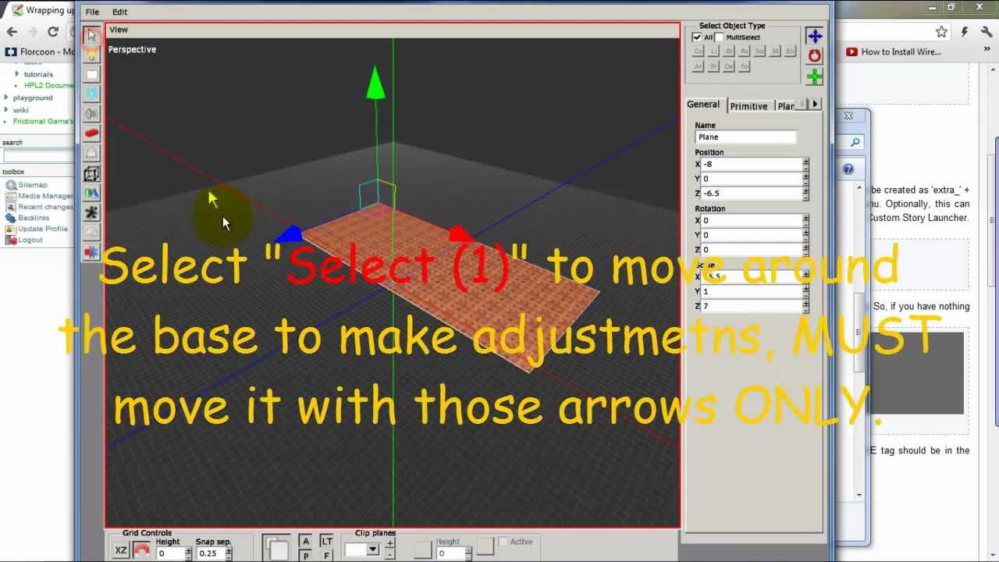The height and width of the screenshot is (562, 999).
Task: Open the wiki link in browser sidebar
Action: pyautogui.click(x=20, y=110)
